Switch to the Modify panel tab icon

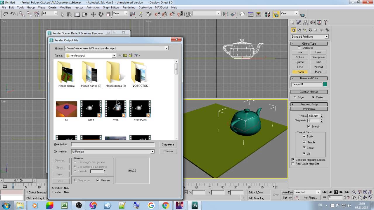299,22
